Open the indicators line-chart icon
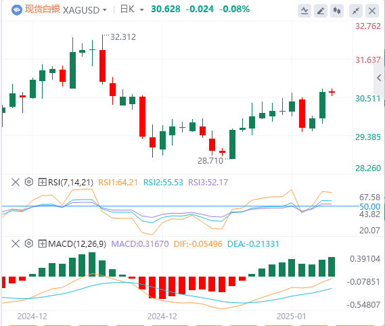This screenshot has width=385, height=326. [x=304, y=11]
